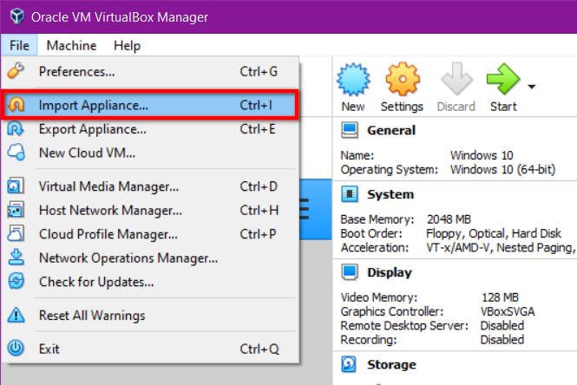Click the Reset All Warnings triangle icon
The image size is (577, 385).
pyautogui.click(x=16, y=315)
